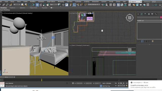Open the selection filter All dropdown

coord(17,5)
